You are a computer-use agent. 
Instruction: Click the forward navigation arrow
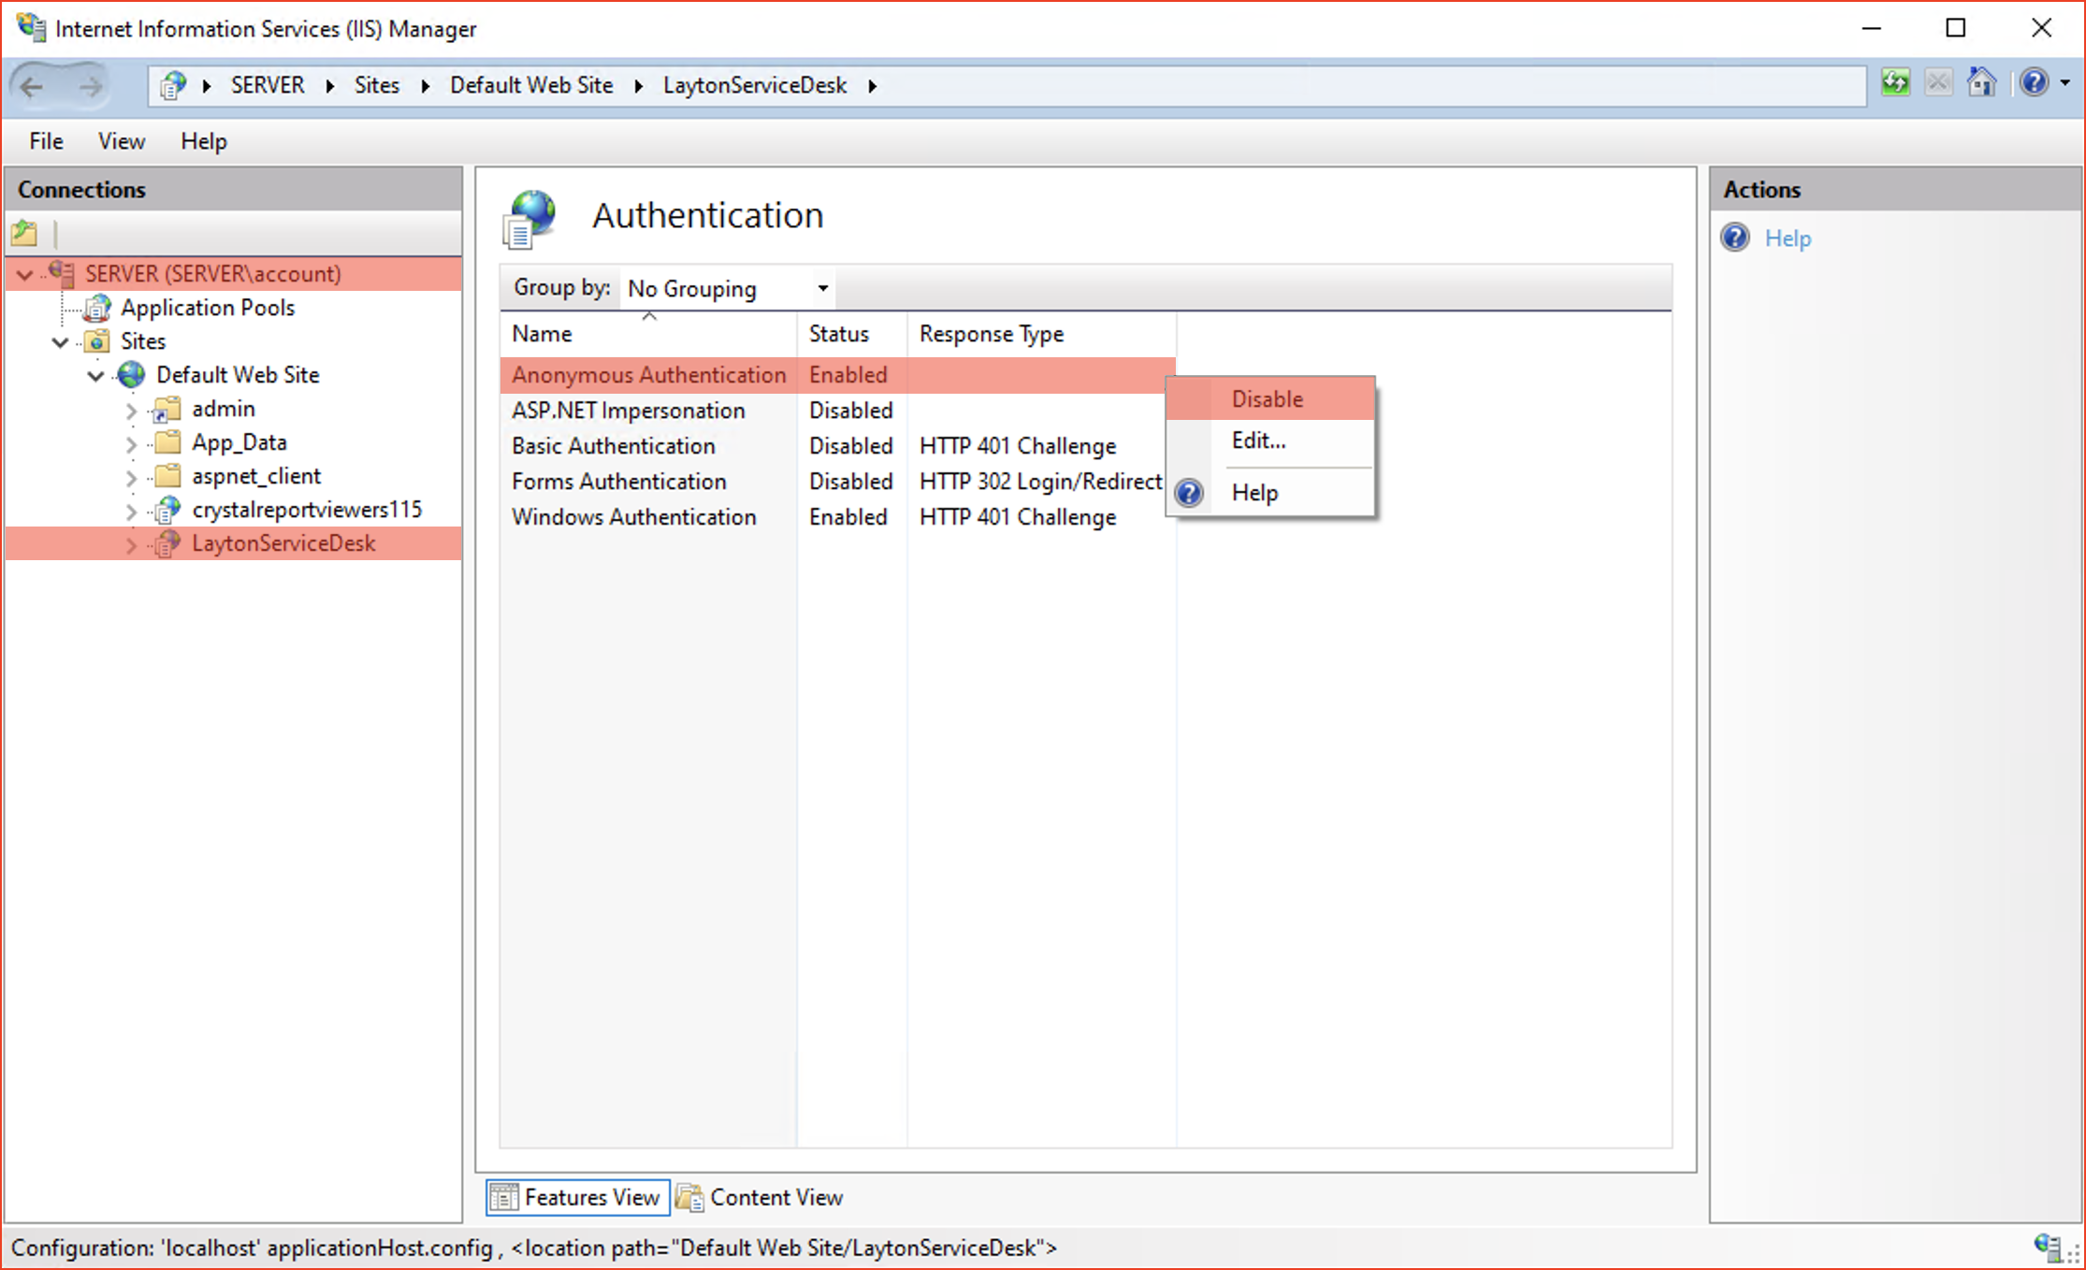click(91, 87)
